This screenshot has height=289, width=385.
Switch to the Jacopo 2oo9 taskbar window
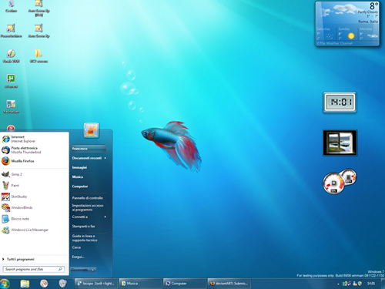tap(96, 284)
